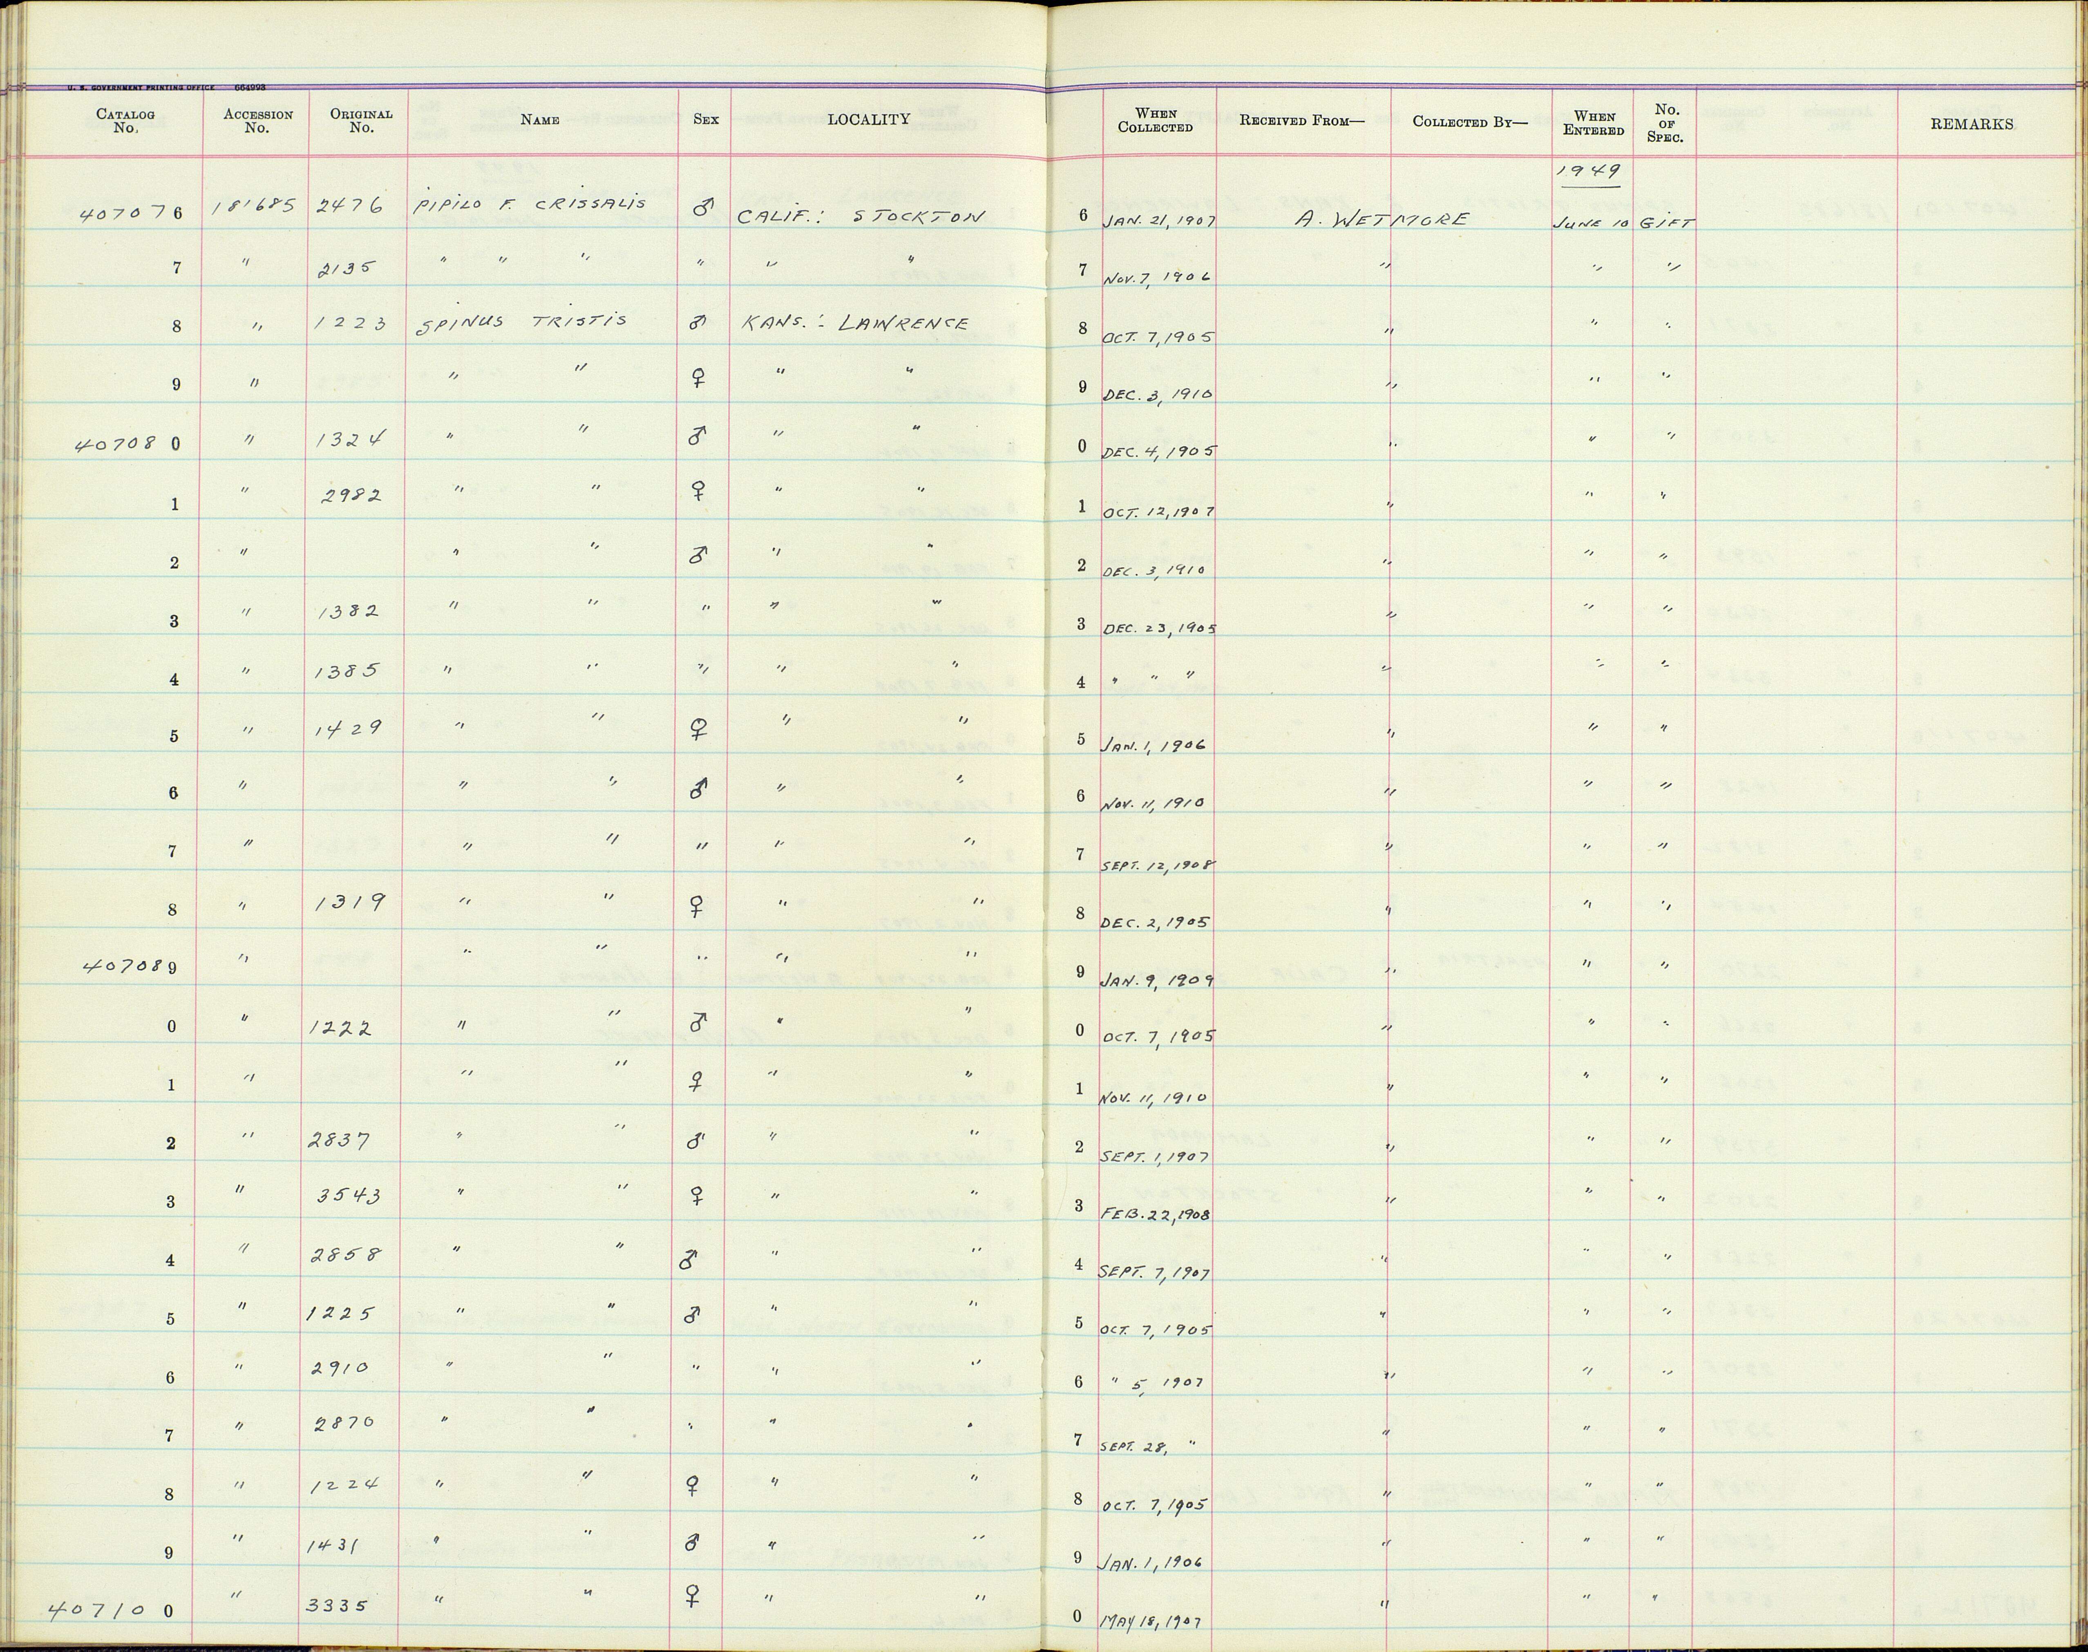Click original number 3543
Image resolution: width=2088 pixels, height=1652 pixels.
pos(349,1196)
